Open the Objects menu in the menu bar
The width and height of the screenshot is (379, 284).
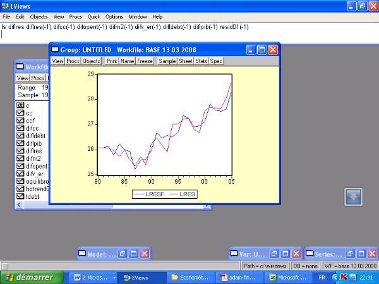pos(39,16)
